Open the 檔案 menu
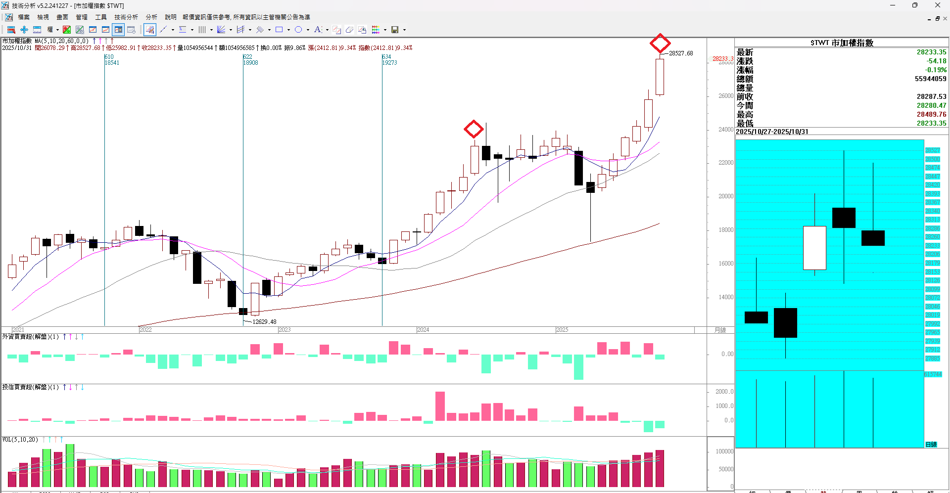950x493 pixels. coord(24,17)
